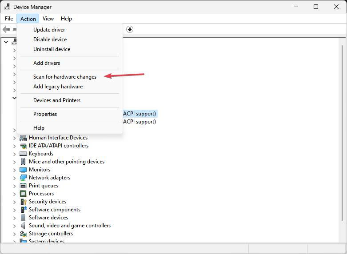Click the IDE ATA/ATAPI controllers icon

click(23, 146)
